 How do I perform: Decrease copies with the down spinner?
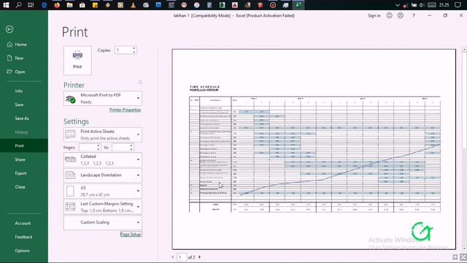[134, 52]
